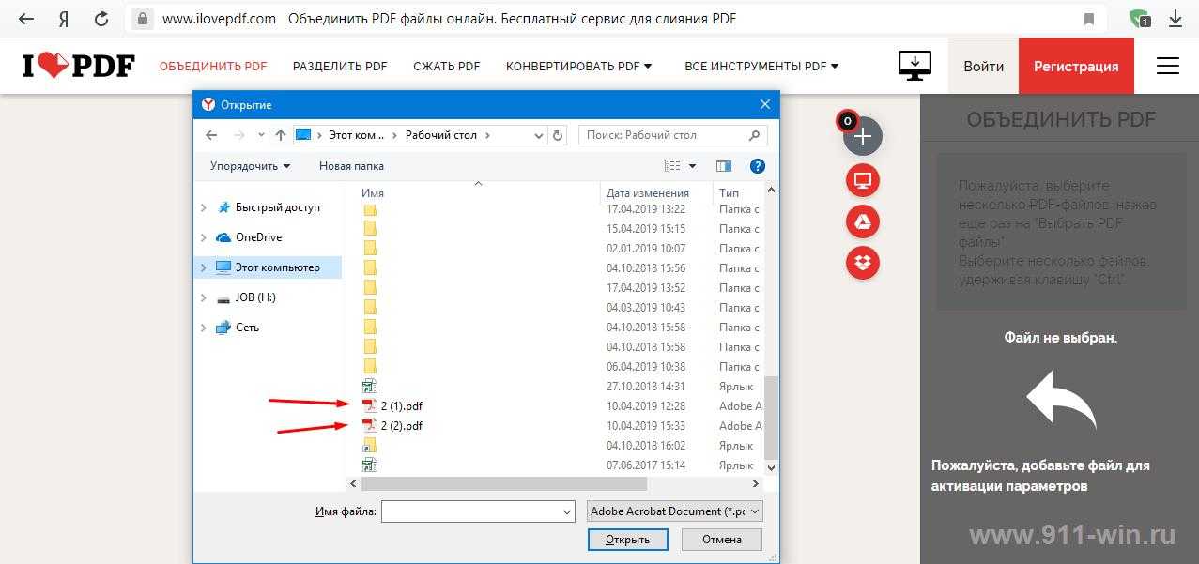The width and height of the screenshot is (1199, 564).
Task: Select file 2 (2).pdf
Action: [401, 426]
